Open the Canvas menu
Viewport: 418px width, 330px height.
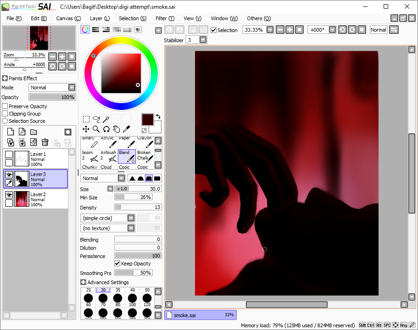(68, 18)
